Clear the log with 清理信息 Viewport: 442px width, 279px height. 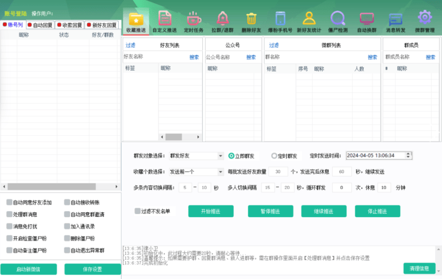(419, 269)
